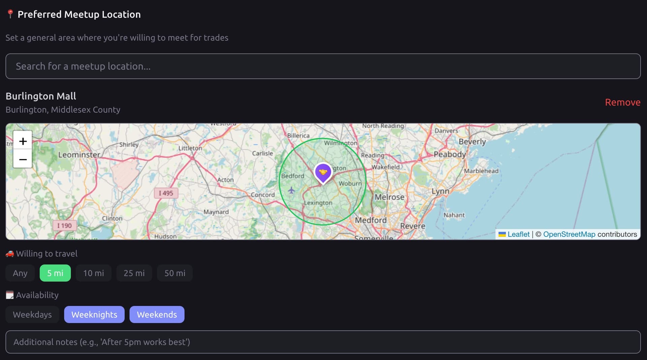This screenshot has width=647, height=360.
Task: Click the car emoji beside Willing to travel
Action: click(x=10, y=254)
